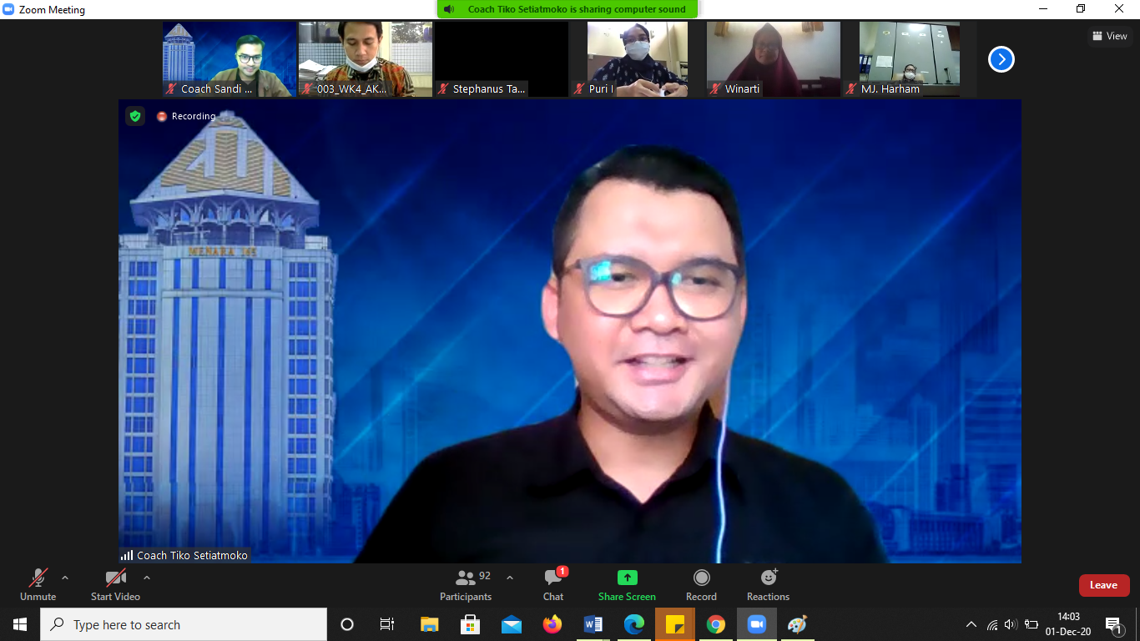Open Sticky Notes from taskbar
This screenshot has width=1140, height=641.
674,624
